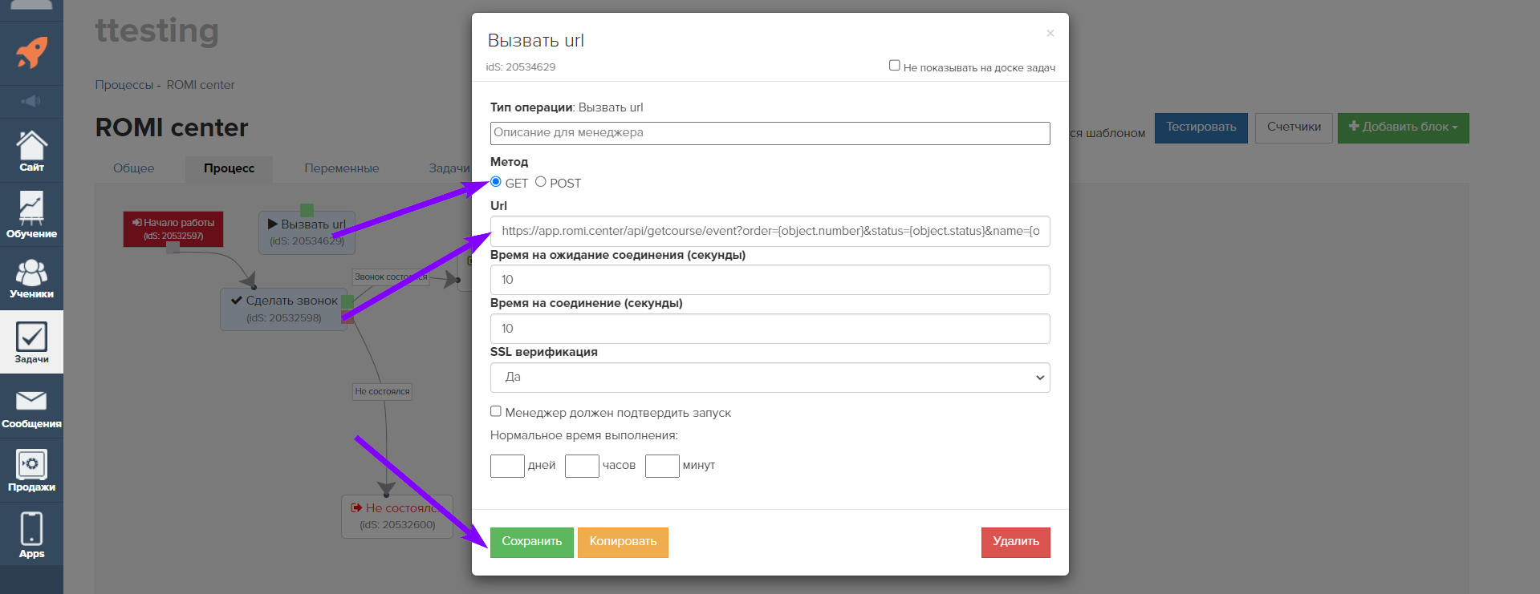This screenshot has width=1540, height=594.
Task: Click the ROMI center breadcrumb text
Action: (x=201, y=85)
